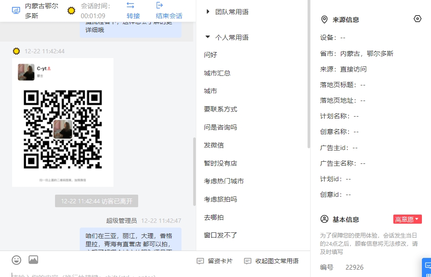Click the 落地页标题 row
This screenshot has height=277, width=431.
[343, 85]
